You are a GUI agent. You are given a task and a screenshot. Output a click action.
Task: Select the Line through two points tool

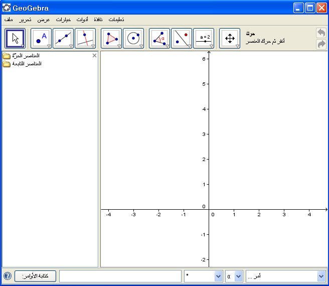pos(63,39)
